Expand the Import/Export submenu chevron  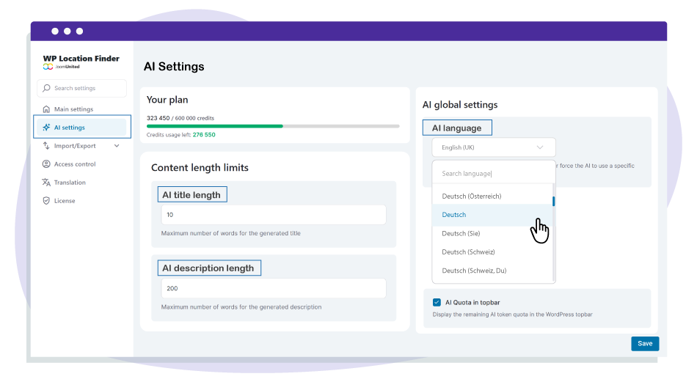point(117,146)
